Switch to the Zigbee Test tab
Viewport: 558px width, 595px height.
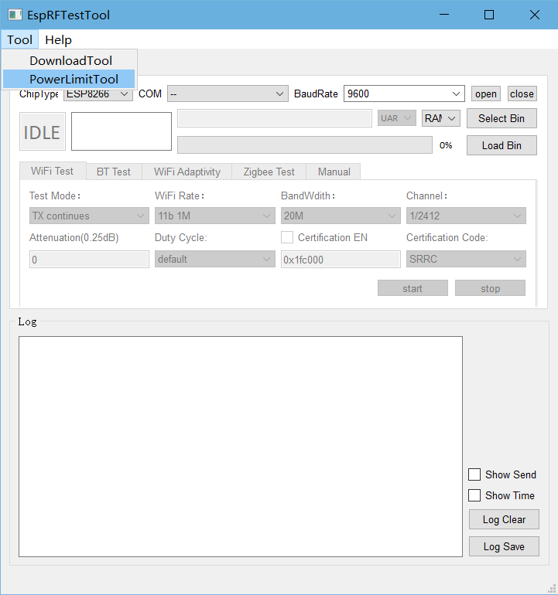pyautogui.click(x=269, y=172)
